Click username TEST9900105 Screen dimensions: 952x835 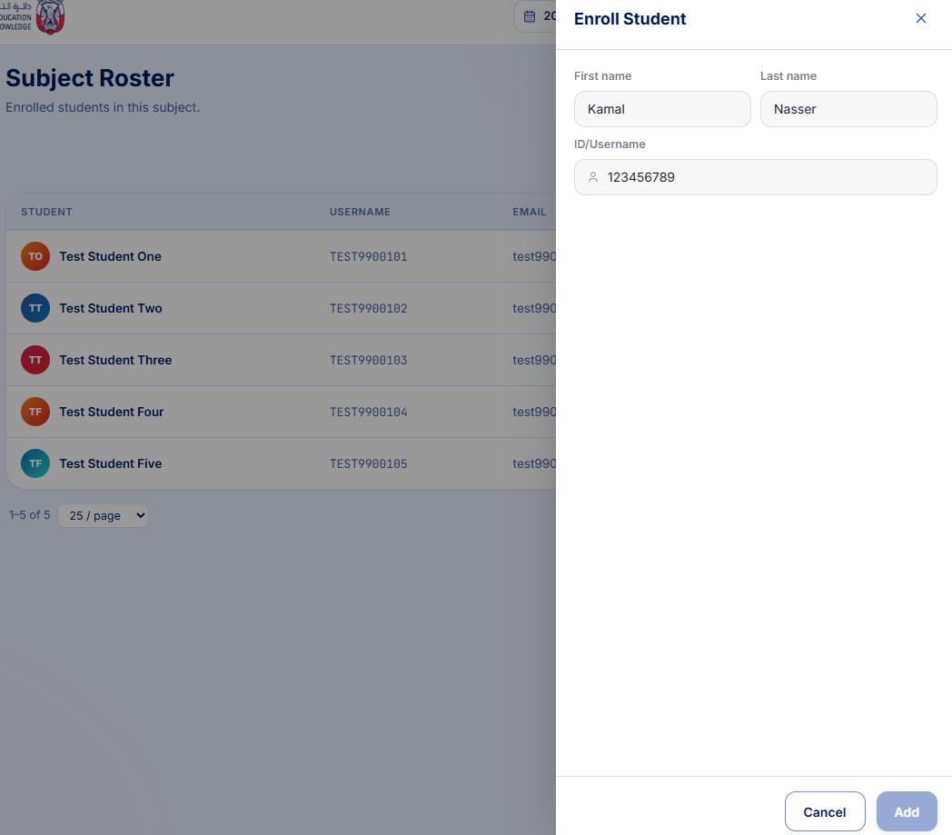[369, 463]
